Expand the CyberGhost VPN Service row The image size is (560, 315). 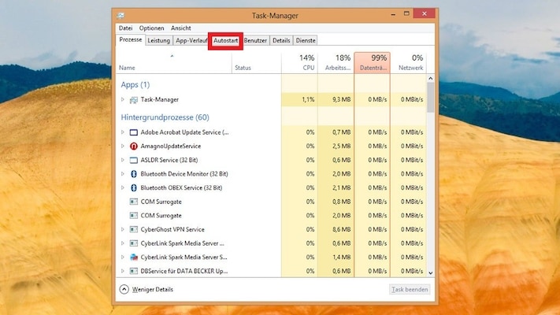click(x=123, y=229)
